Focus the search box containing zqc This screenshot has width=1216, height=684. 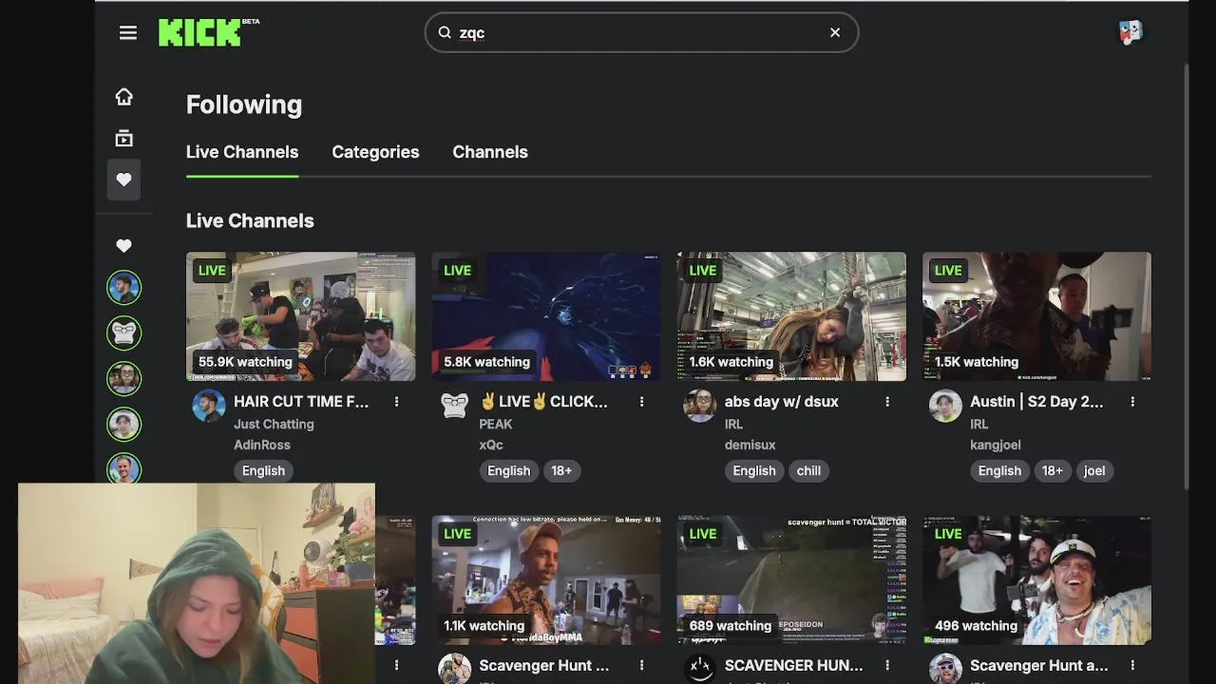click(x=641, y=32)
